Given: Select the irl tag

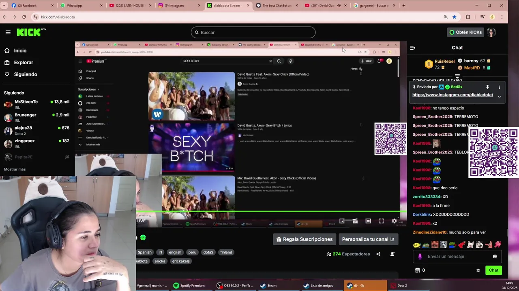Looking at the screenshot, I should tap(160, 252).
